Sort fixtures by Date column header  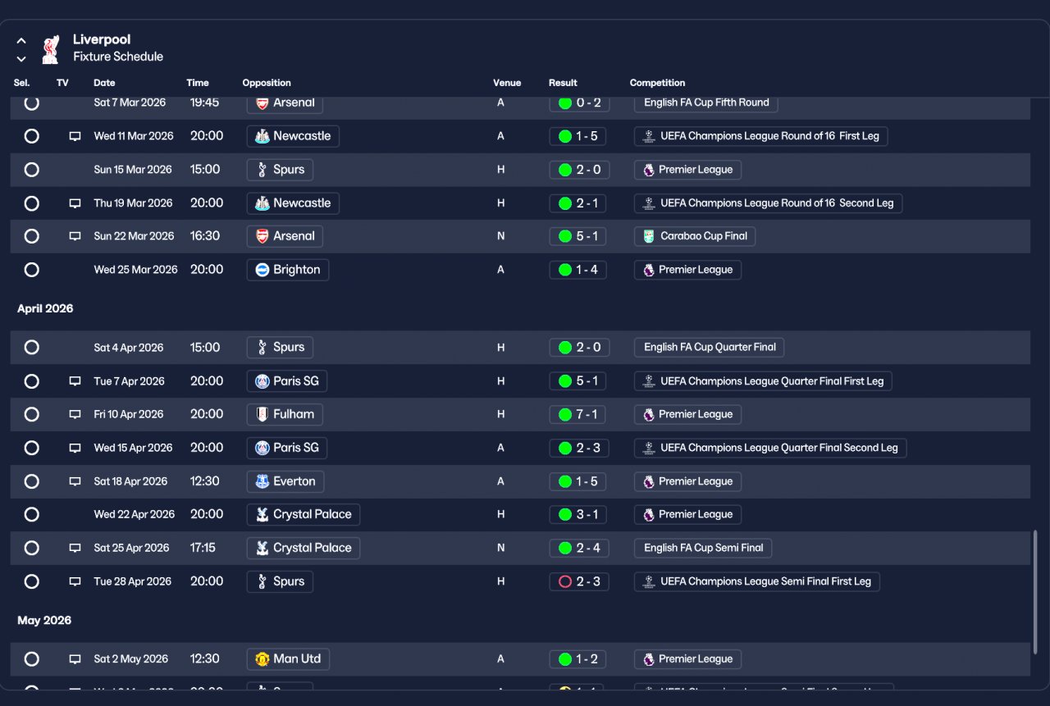[104, 83]
